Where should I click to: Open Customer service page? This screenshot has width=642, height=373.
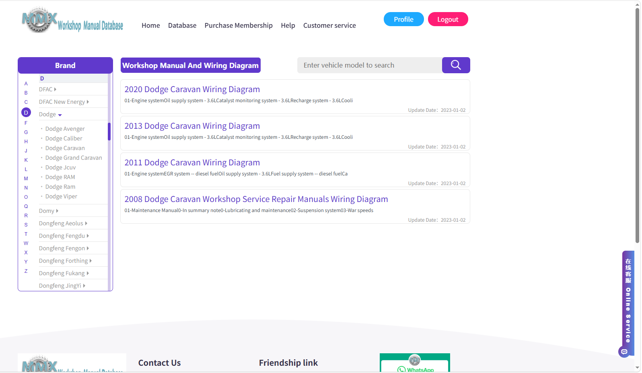tap(329, 25)
